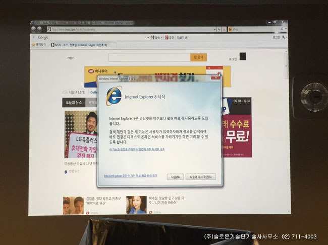Open the 김재중 news thumbnail
Screen dimensions: 328x245
[74, 205]
